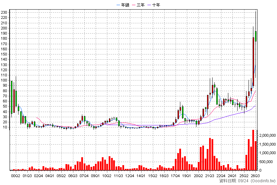The height and width of the screenshot is (185, 277).
Task: Click the 30 price axis label
Action: point(5,117)
